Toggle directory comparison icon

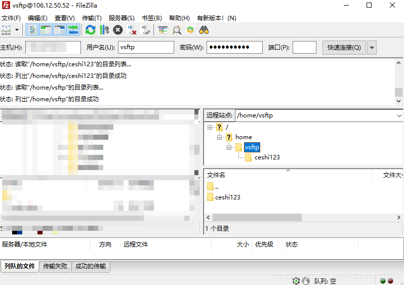pos(177,30)
